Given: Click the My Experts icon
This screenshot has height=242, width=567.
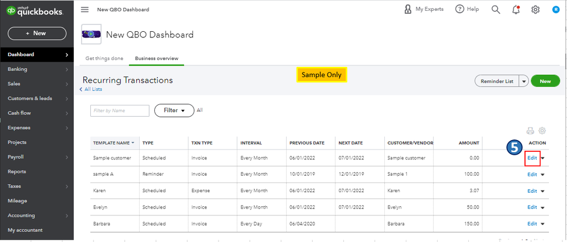Looking at the screenshot, I should (408, 10).
